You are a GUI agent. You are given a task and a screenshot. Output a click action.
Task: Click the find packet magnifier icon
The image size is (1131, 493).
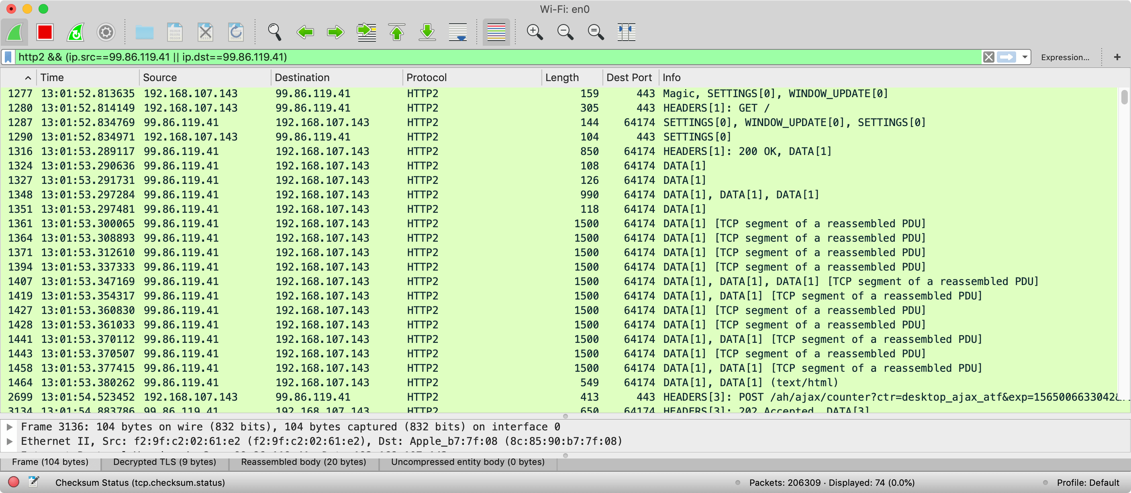coord(274,32)
